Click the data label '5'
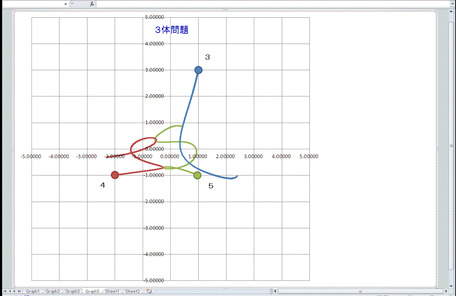The width and height of the screenshot is (456, 296). (211, 186)
